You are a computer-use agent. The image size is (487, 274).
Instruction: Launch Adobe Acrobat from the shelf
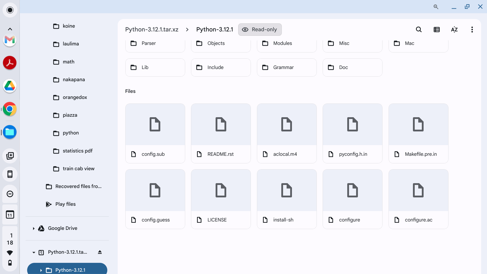tap(10, 63)
